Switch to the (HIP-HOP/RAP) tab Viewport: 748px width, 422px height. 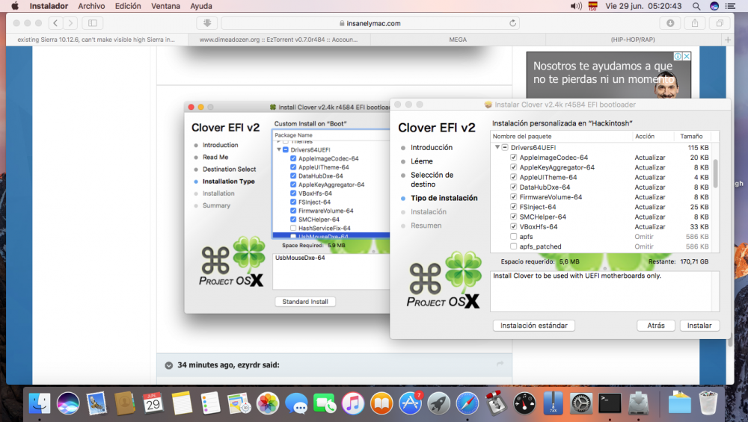coord(633,40)
